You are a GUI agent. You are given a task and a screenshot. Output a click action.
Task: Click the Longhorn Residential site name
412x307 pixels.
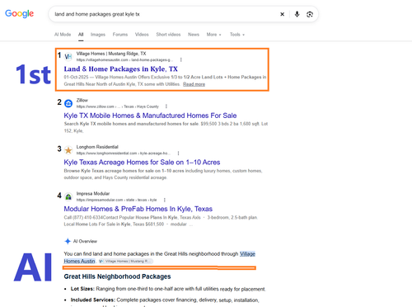tap(97, 147)
